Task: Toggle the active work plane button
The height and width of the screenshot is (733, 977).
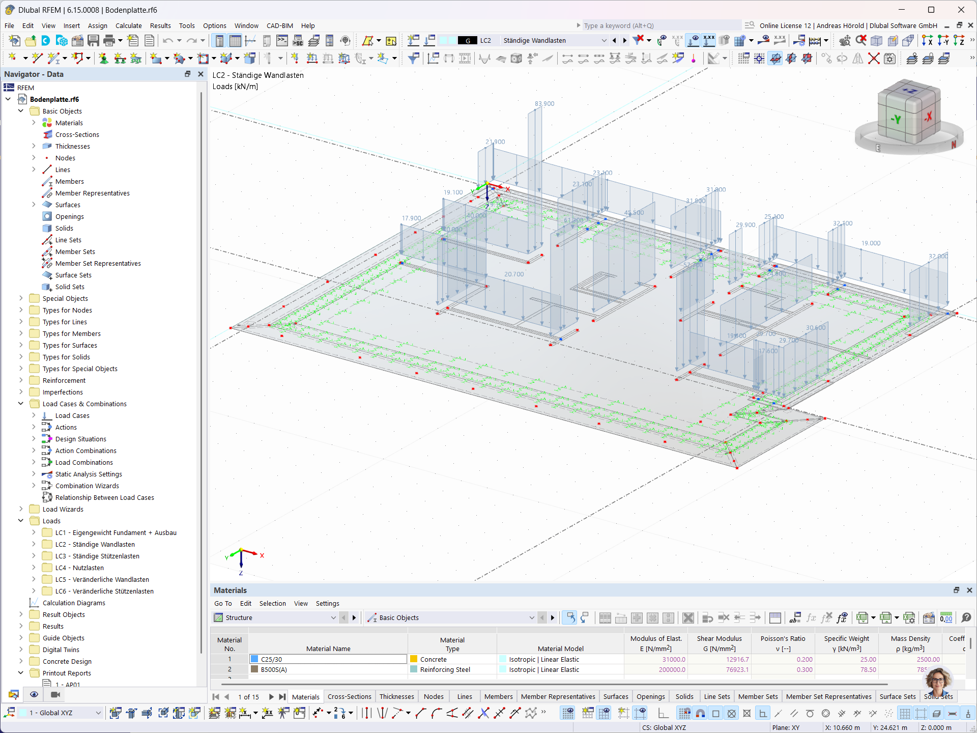Action: (x=775, y=59)
